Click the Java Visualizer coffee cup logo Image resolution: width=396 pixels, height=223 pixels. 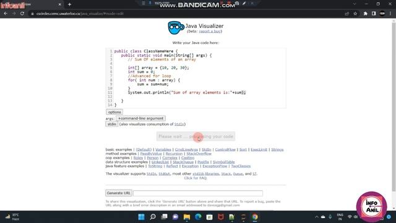[176, 27]
